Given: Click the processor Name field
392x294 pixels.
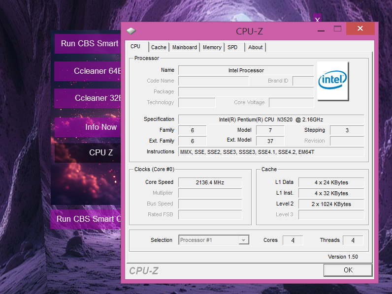Looking at the screenshot, I should pyautogui.click(x=246, y=70).
